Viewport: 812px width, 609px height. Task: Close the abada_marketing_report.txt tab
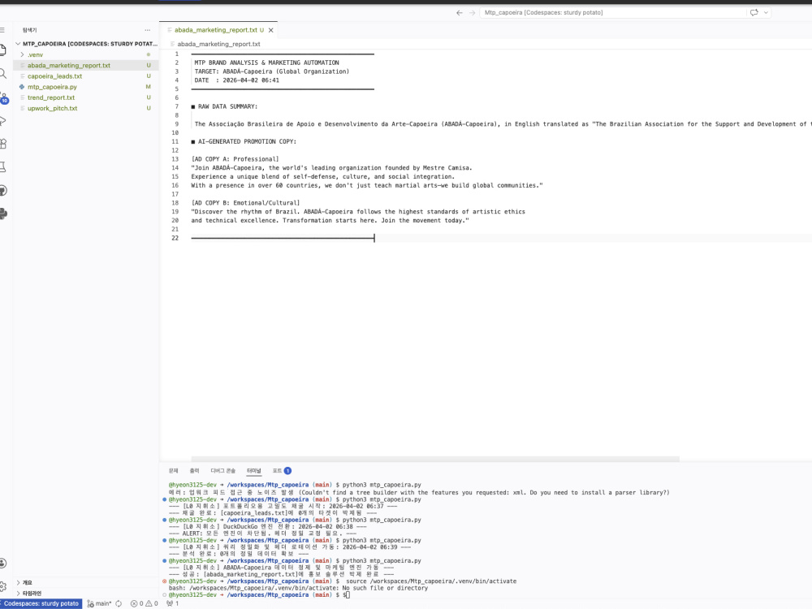click(271, 30)
